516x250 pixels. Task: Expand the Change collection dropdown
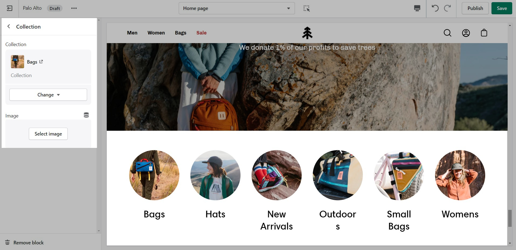(48, 95)
